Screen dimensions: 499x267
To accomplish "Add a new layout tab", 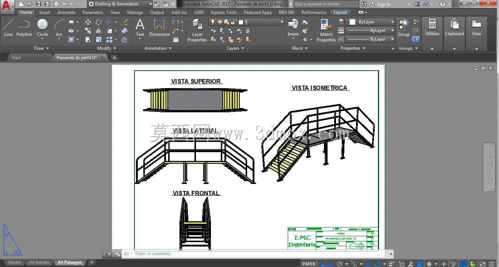I will coord(91,262).
